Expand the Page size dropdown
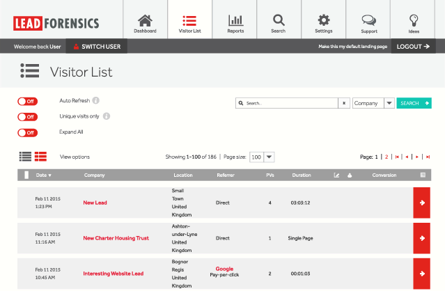The width and height of the screenshot is (445, 291). tap(270, 157)
